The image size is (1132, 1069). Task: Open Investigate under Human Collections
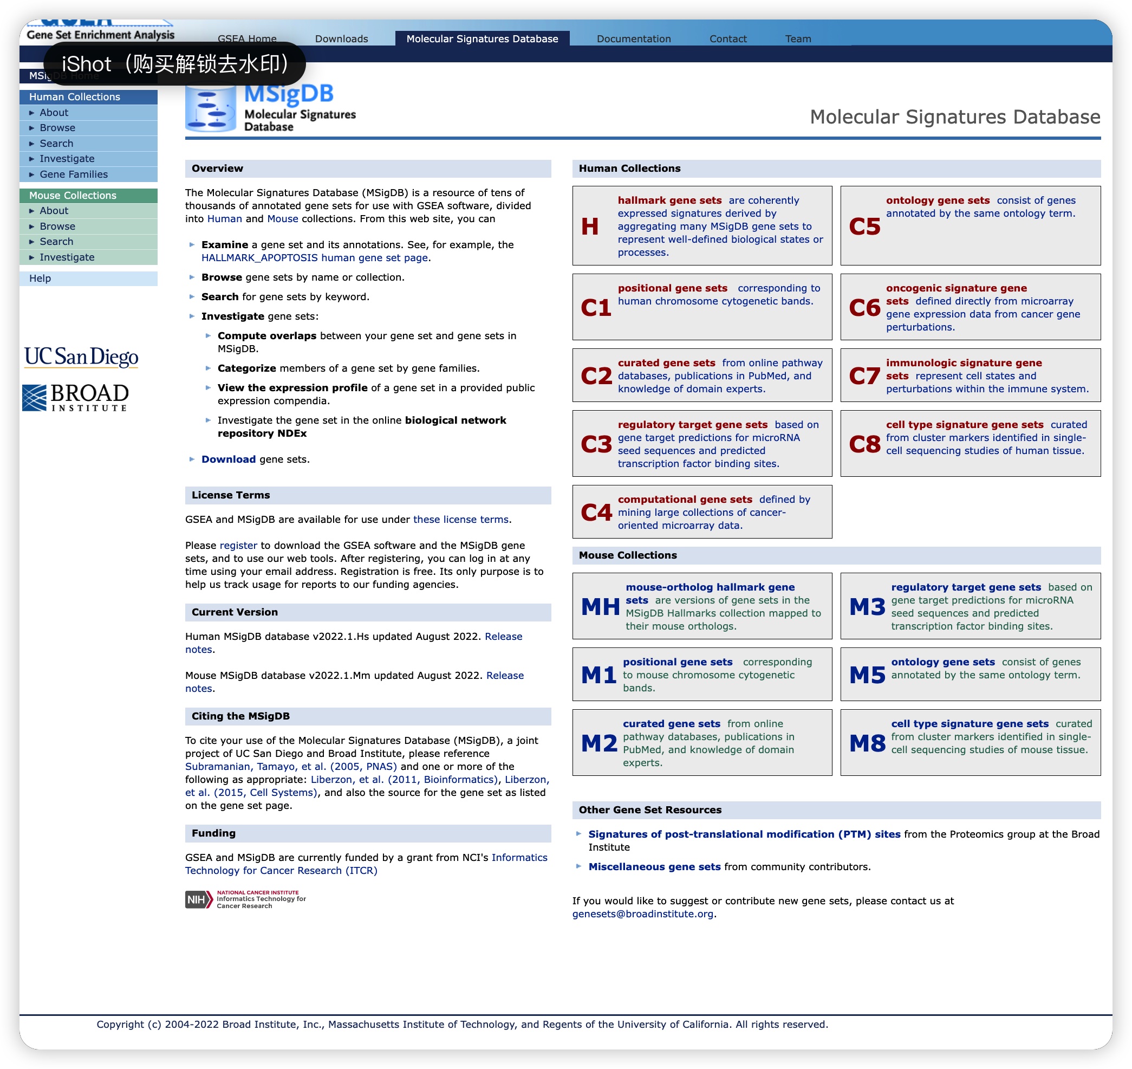pyautogui.click(x=88, y=159)
